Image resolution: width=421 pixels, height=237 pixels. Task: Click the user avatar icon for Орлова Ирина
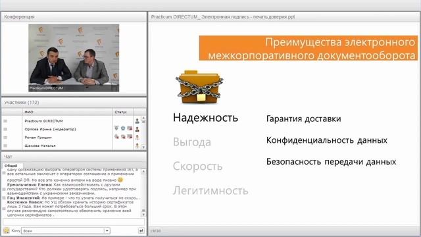point(137,129)
